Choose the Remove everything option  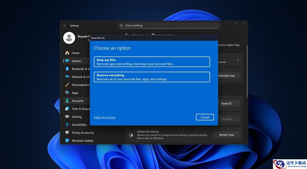(152, 77)
